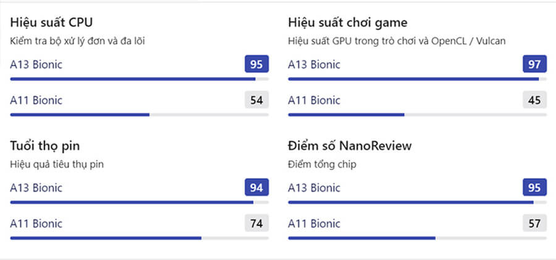Click the 94 battery score badge
The height and width of the screenshot is (260, 556).
coord(256,187)
